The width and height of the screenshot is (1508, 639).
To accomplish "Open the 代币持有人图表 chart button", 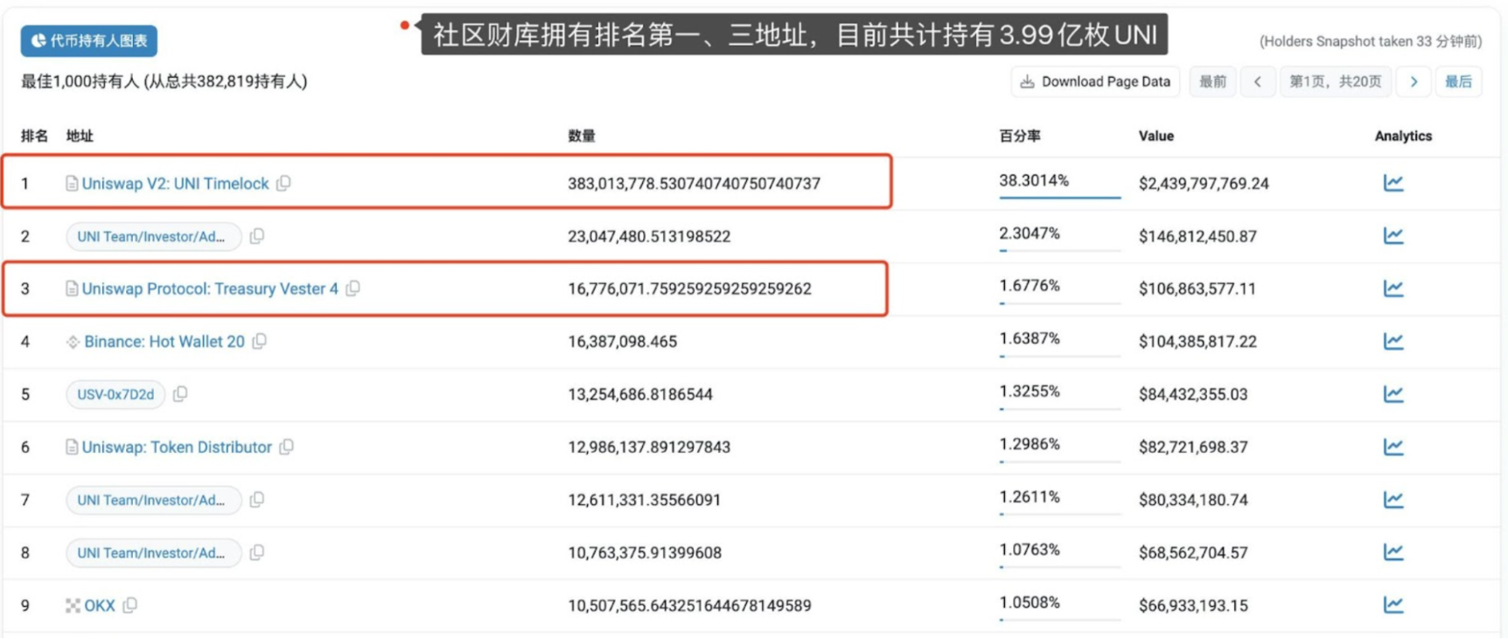I will 89,41.
